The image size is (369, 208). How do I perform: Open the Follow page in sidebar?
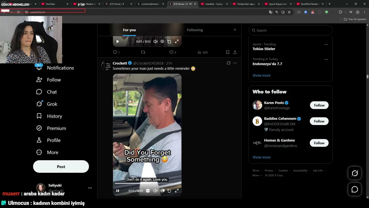tap(48, 80)
